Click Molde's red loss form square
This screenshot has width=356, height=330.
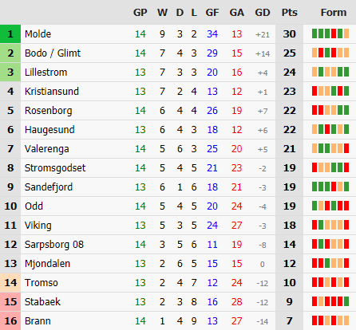[334, 33]
